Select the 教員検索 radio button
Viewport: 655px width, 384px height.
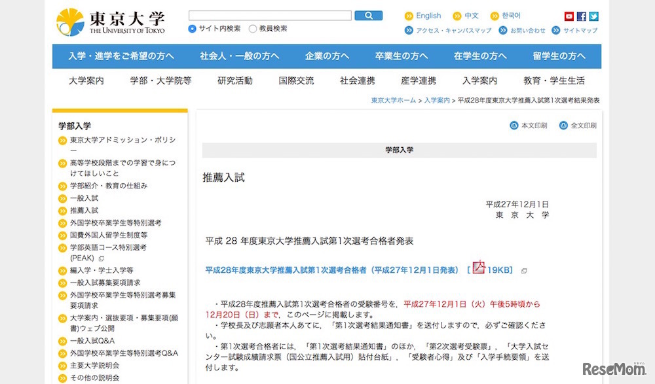[253, 29]
